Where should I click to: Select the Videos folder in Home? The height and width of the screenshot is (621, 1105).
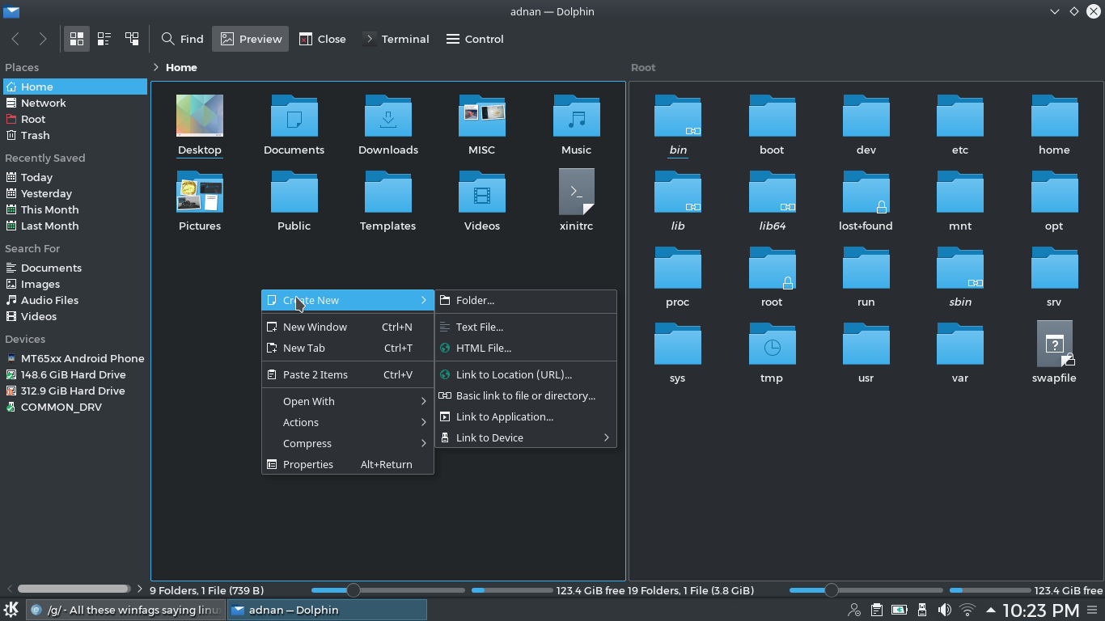pos(482,192)
